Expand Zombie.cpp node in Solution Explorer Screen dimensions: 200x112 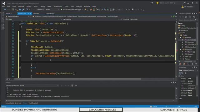182,40
